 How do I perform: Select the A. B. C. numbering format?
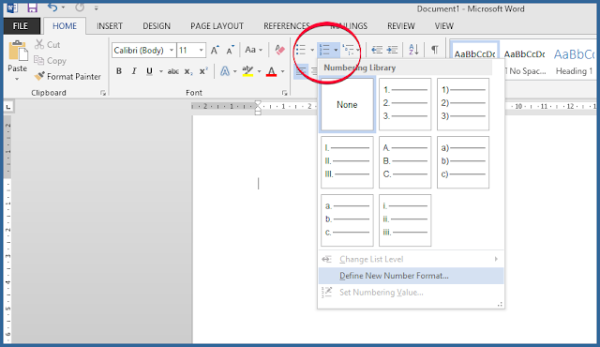pyautogui.click(x=405, y=162)
